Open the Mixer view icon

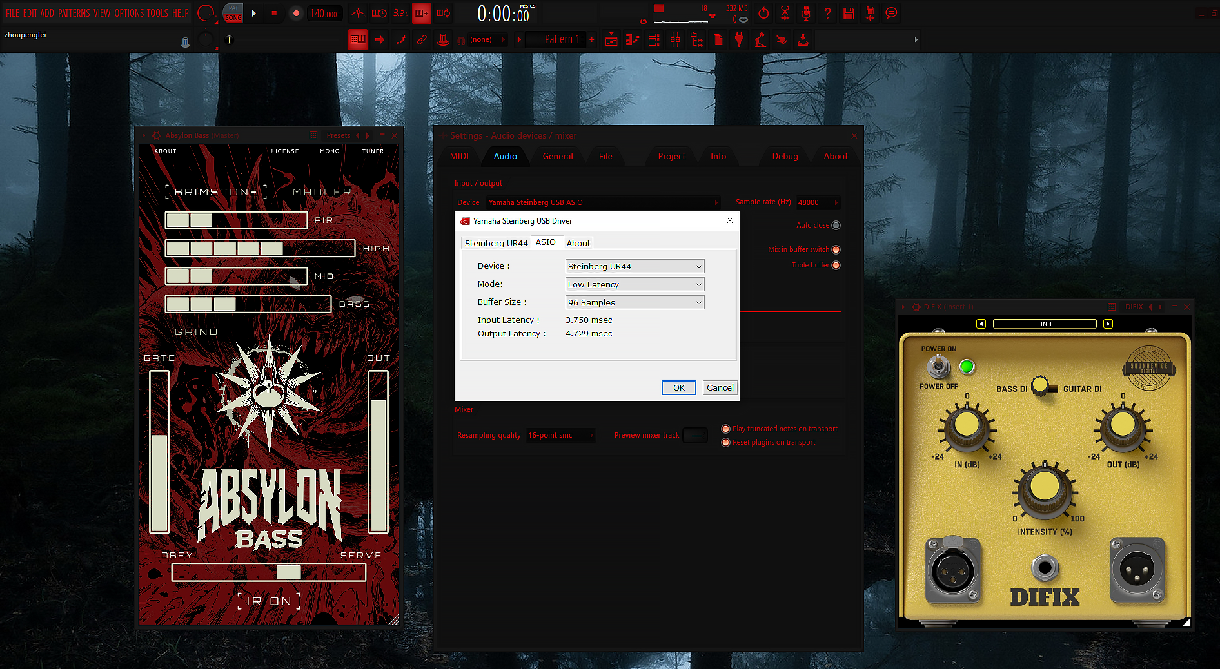click(675, 40)
